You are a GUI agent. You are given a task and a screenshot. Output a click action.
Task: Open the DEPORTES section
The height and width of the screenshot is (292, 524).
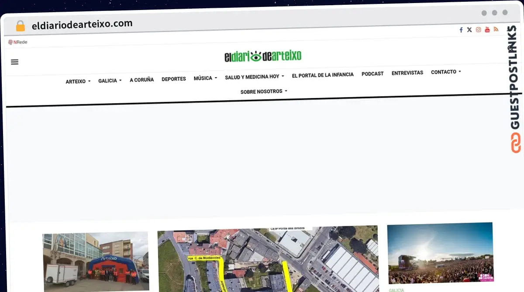[174, 79]
